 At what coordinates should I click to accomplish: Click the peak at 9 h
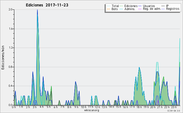tap(76, 82)
